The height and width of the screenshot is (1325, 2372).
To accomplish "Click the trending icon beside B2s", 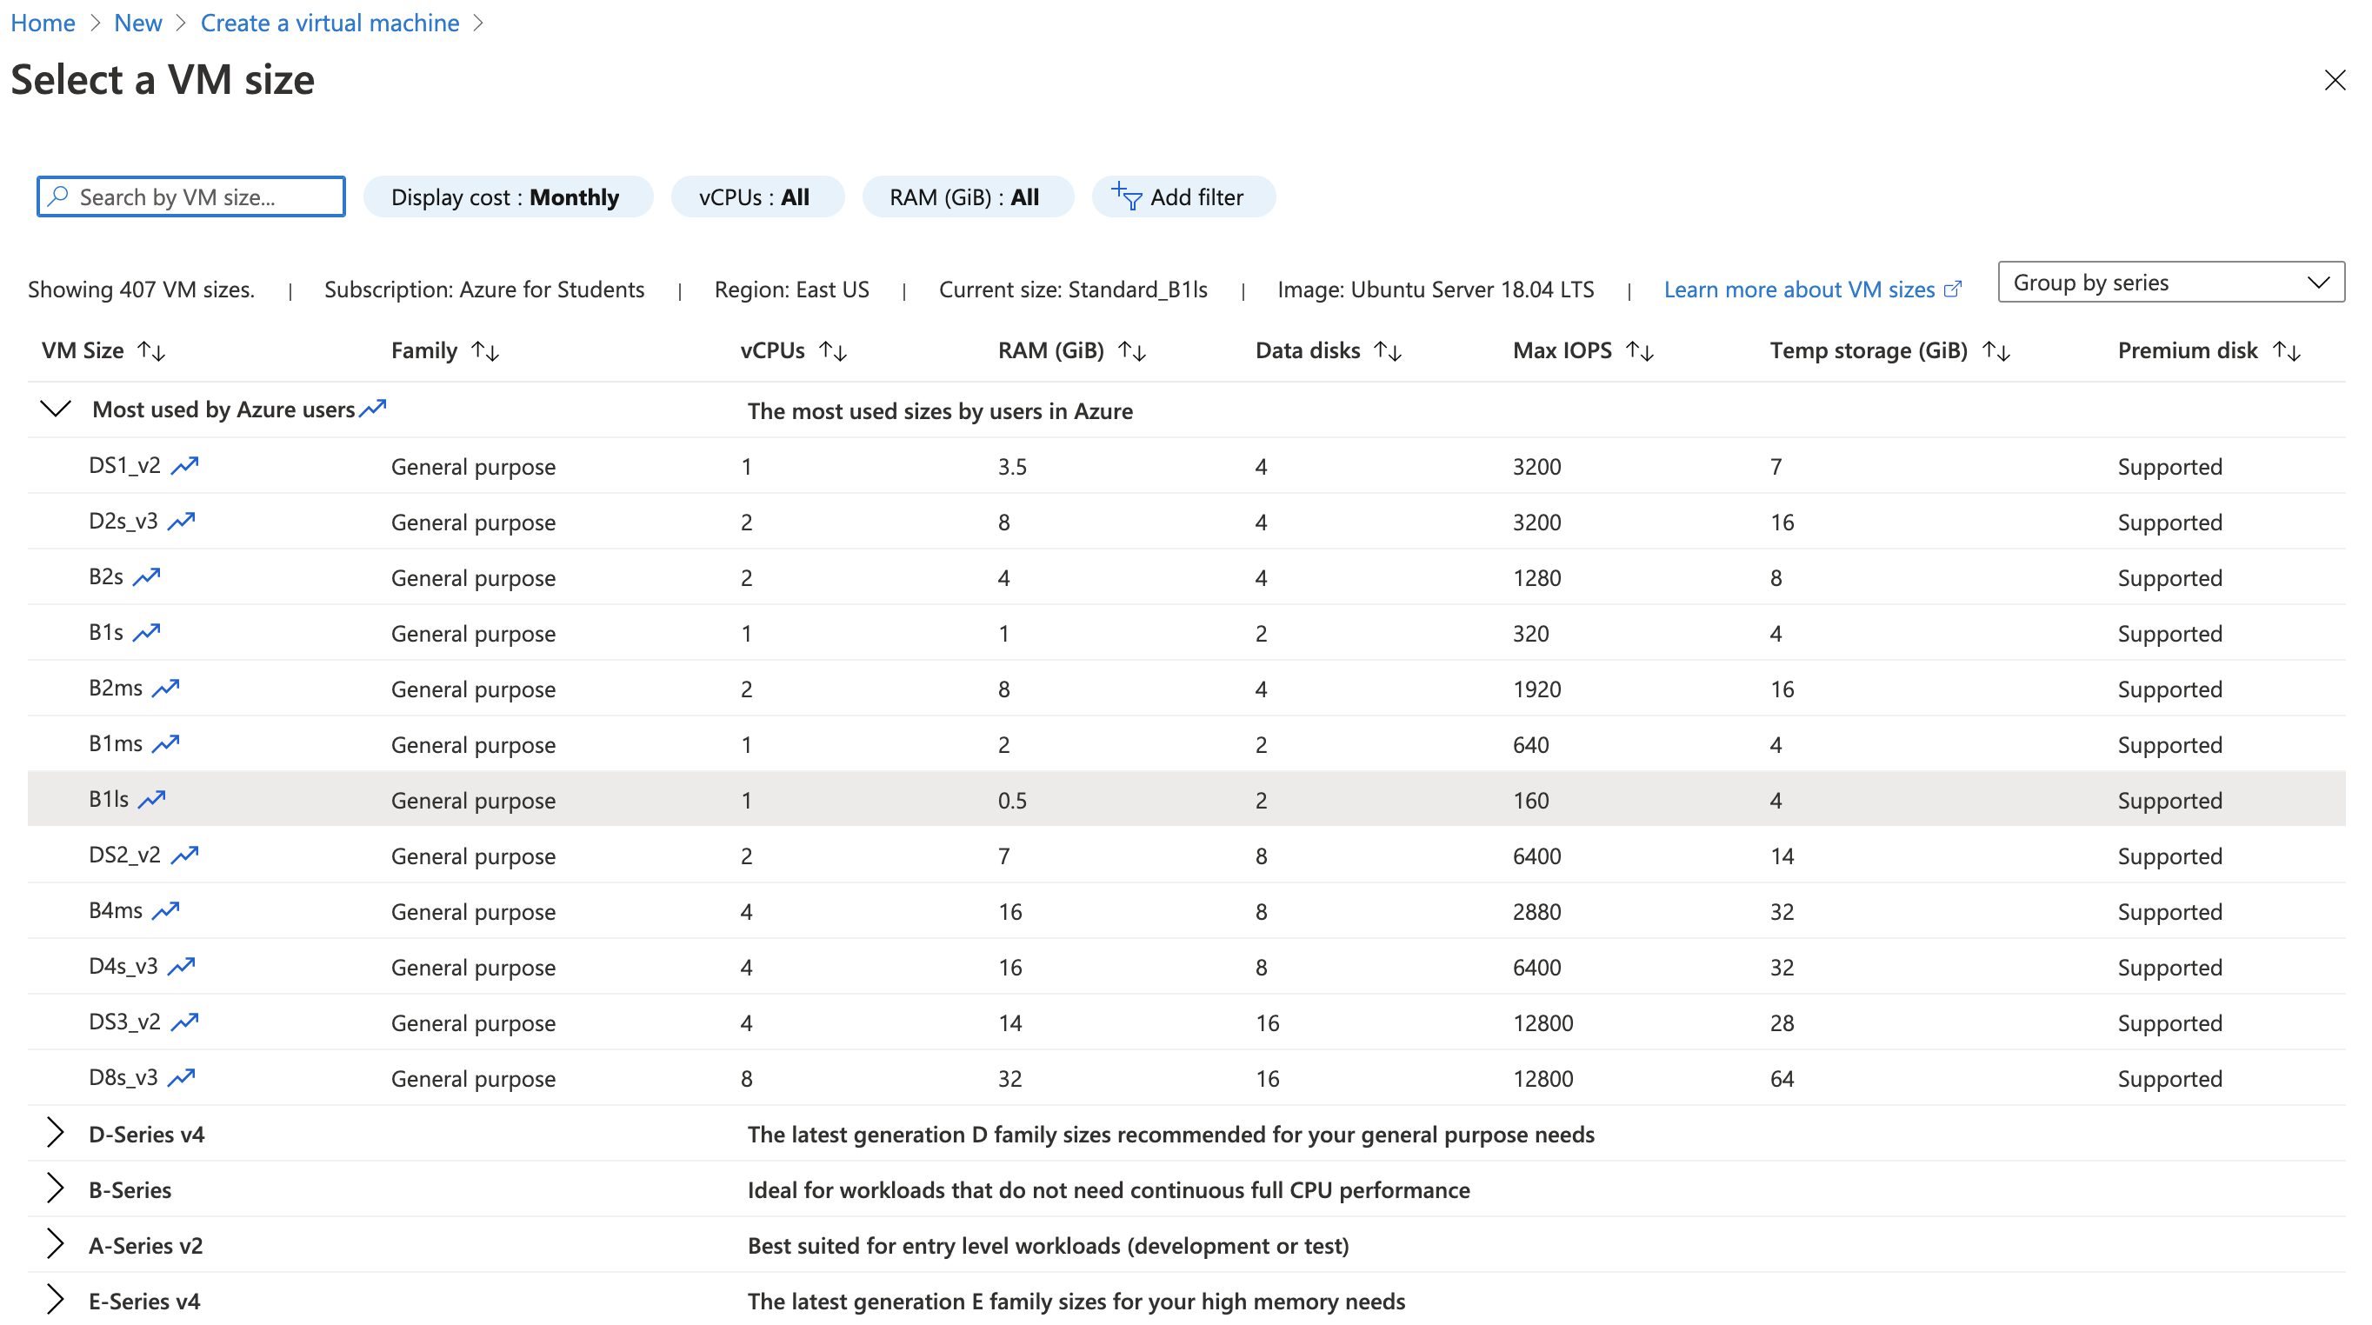I will (146, 577).
